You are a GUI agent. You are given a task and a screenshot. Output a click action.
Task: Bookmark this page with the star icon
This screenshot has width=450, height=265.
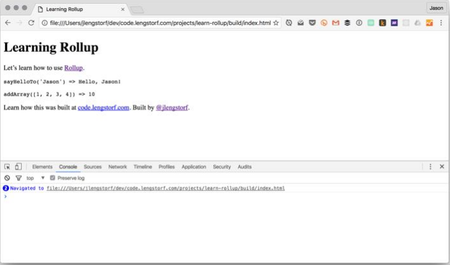276,23
